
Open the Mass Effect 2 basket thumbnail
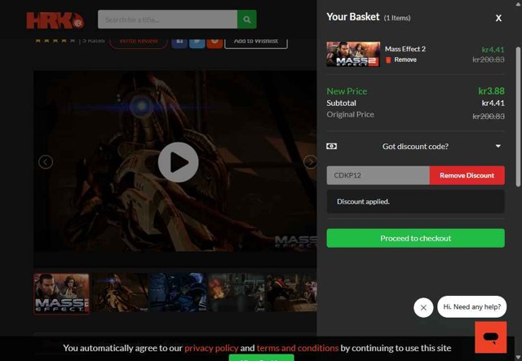click(353, 54)
